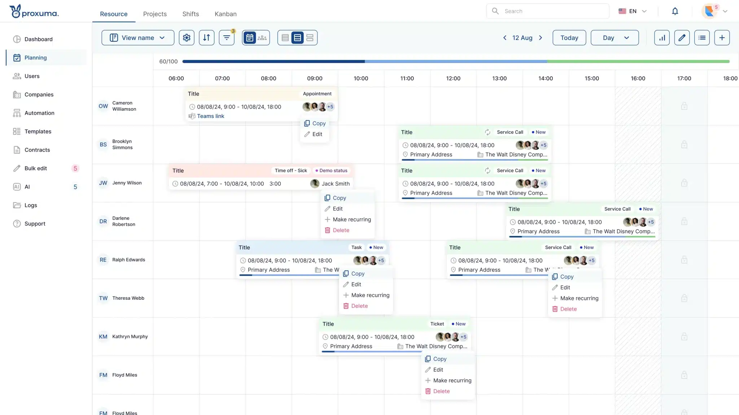Viewport: 739px width, 415px height.
Task: Click the pencil edit toolbar icon
Action: 682,38
